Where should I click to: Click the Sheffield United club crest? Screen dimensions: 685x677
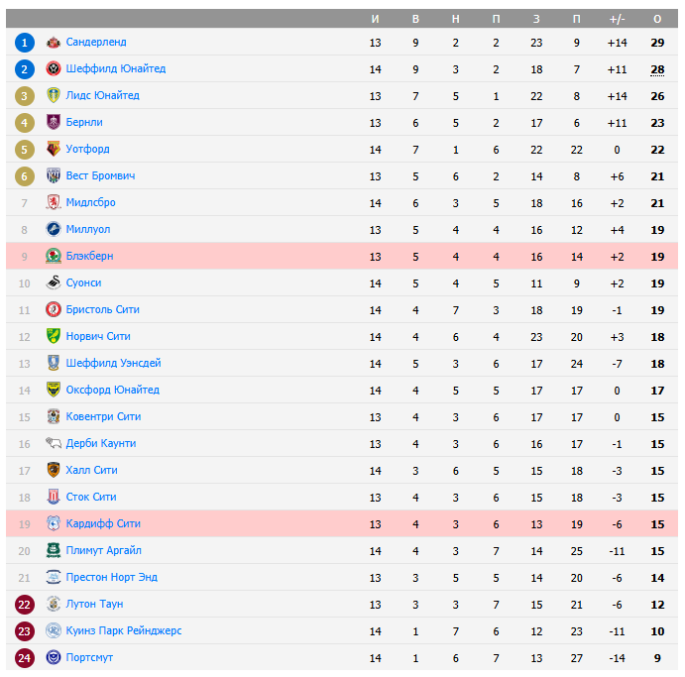click(x=54, y=69)
